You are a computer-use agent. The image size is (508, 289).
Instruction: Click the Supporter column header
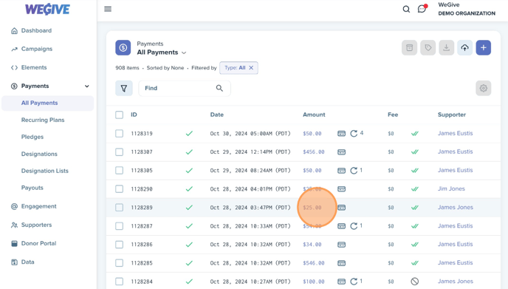point(452,115)
